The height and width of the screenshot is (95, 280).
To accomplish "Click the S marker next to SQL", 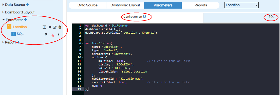I will pos(58,35).
